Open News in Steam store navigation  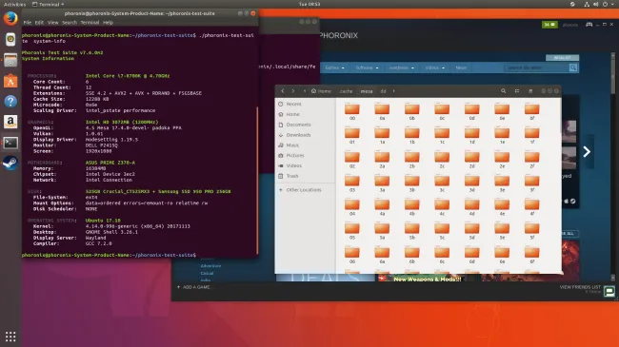(461, 67)
